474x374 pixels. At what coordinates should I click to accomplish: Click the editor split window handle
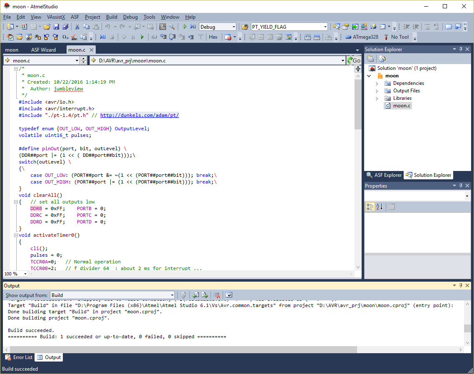358,69
